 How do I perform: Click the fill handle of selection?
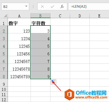pos(50,79)
